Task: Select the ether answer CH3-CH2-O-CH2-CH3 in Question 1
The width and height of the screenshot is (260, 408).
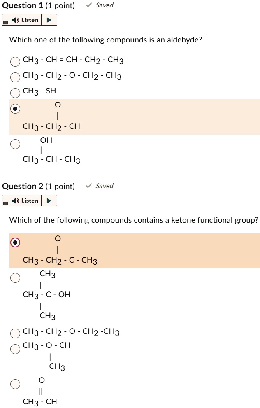Action: pos(15,77)
